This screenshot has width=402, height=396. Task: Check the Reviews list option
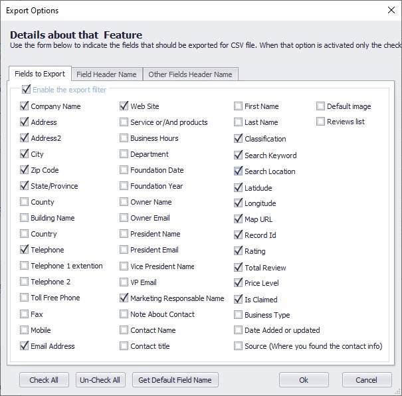point(320,122)
